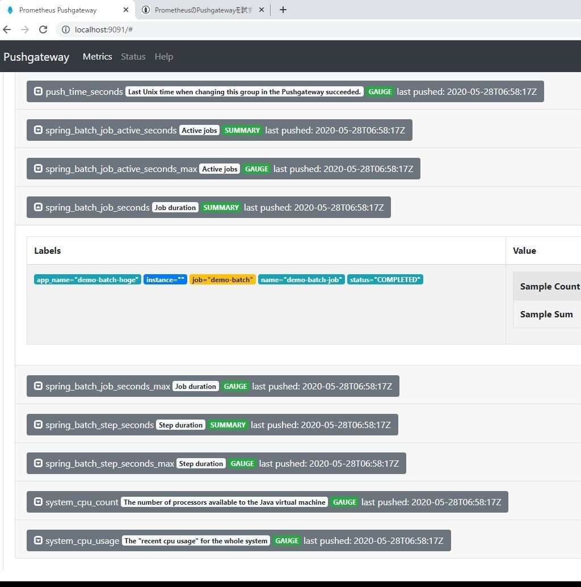Expand the system_cpu_usage metric
Image resolution: width=581 pixels, height=587 pixels.
[x=239, y=540]
